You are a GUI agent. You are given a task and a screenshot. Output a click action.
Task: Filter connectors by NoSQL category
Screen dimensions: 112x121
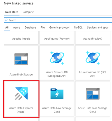[x=78, y=28]
